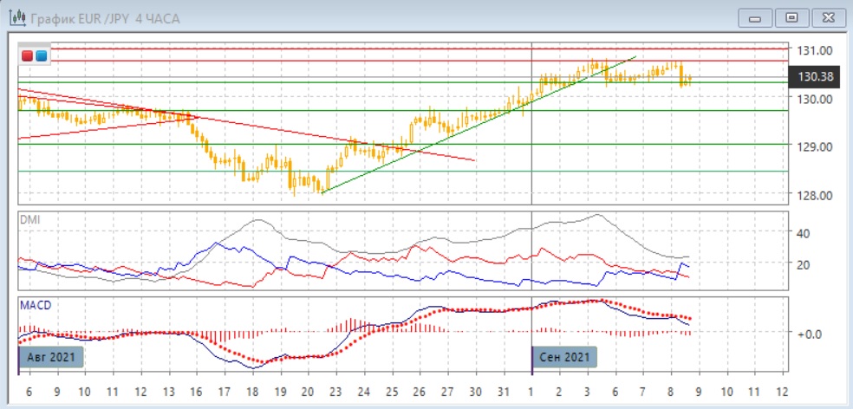This screenshot has height=409, width=853.
Task: Select the DMI indicator label
Action: click(29, 220)
